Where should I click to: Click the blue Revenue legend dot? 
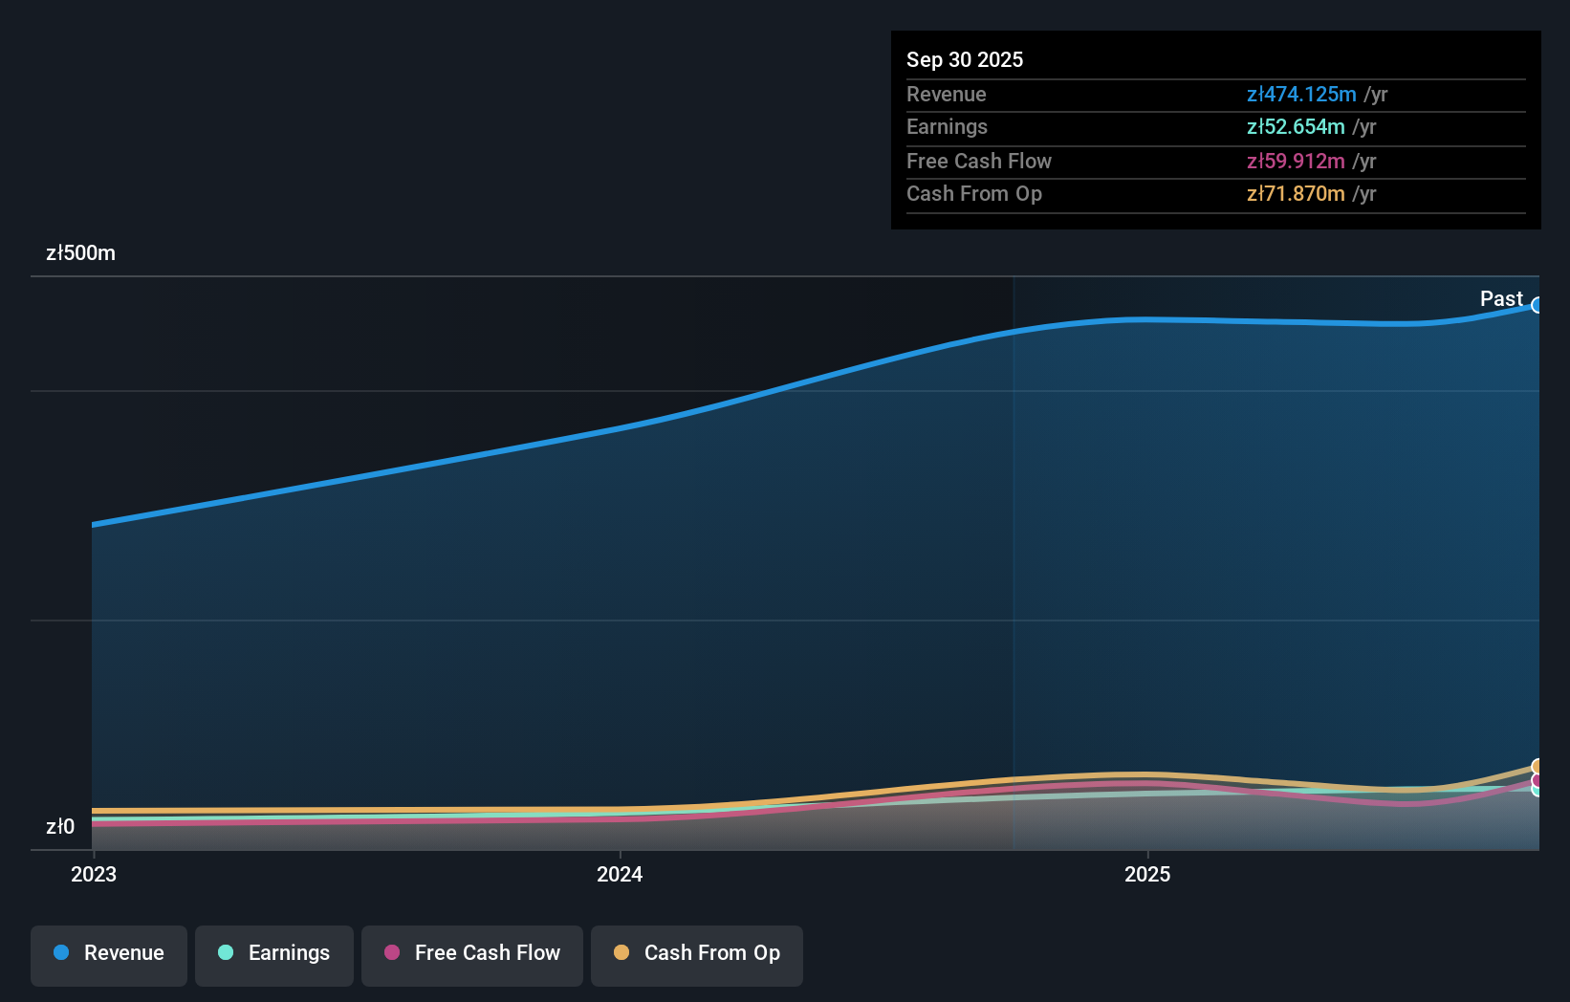[59, 952]
